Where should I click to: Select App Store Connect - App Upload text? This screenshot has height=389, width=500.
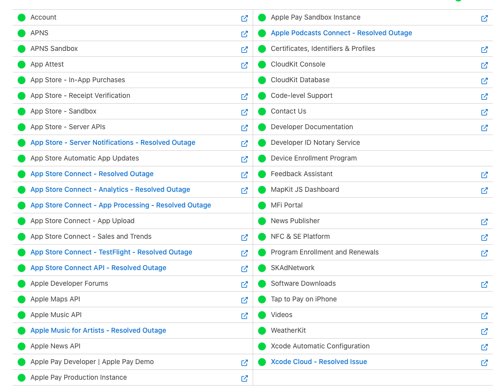(82, 221)
